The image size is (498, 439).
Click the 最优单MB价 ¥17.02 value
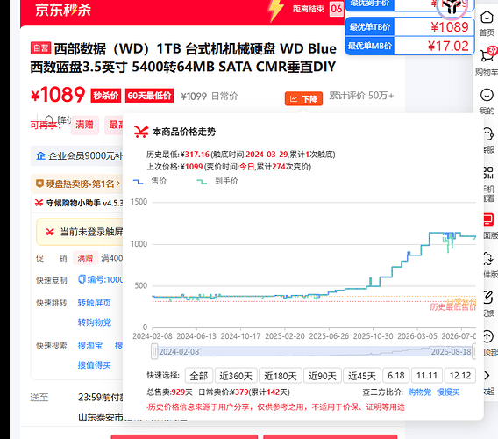click(x=448, y=47)
